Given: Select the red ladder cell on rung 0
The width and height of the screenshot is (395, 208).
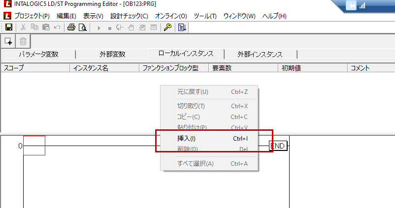Looking at the screenshot, I should pyautogui.click(x=34, y=146).
